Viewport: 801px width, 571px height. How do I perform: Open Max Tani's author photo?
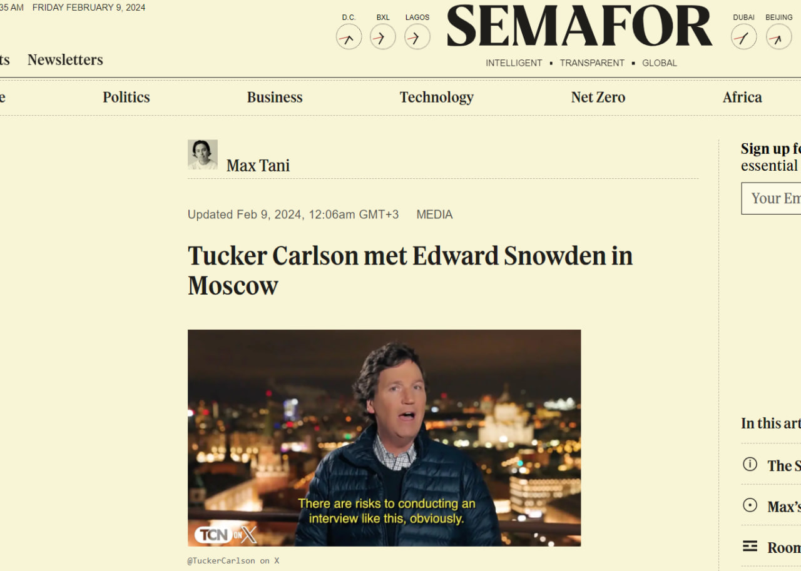203,154
